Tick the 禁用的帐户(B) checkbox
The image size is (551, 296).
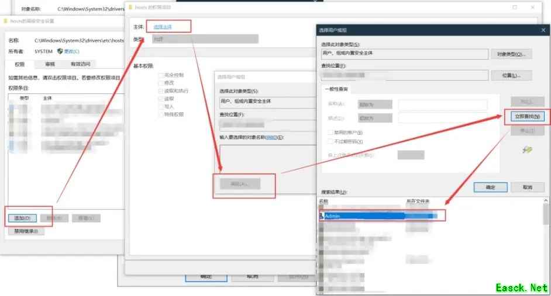[330, 133]
